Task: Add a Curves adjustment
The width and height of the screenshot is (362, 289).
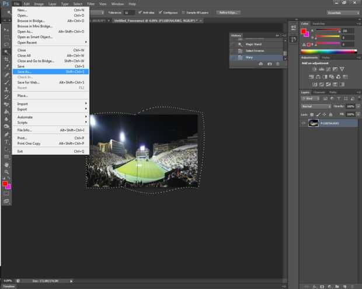Action: point(328,69)
